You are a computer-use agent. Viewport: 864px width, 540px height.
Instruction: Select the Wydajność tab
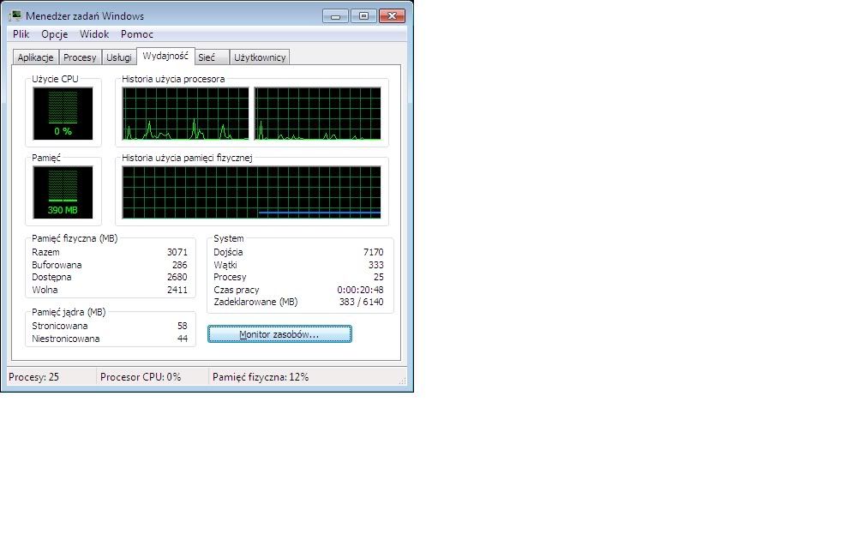[x=165, y=56]
